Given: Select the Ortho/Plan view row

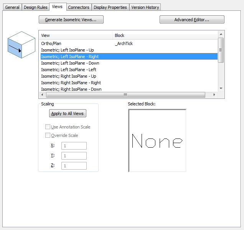Looking at the screenshot, I should [129, 43].
